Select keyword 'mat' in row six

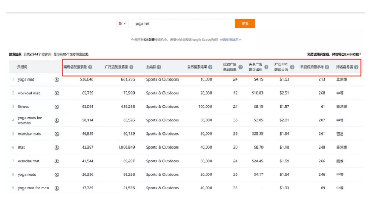coord(21,148)
